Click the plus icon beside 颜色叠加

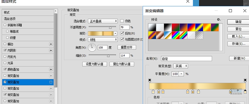pos(51,70)
